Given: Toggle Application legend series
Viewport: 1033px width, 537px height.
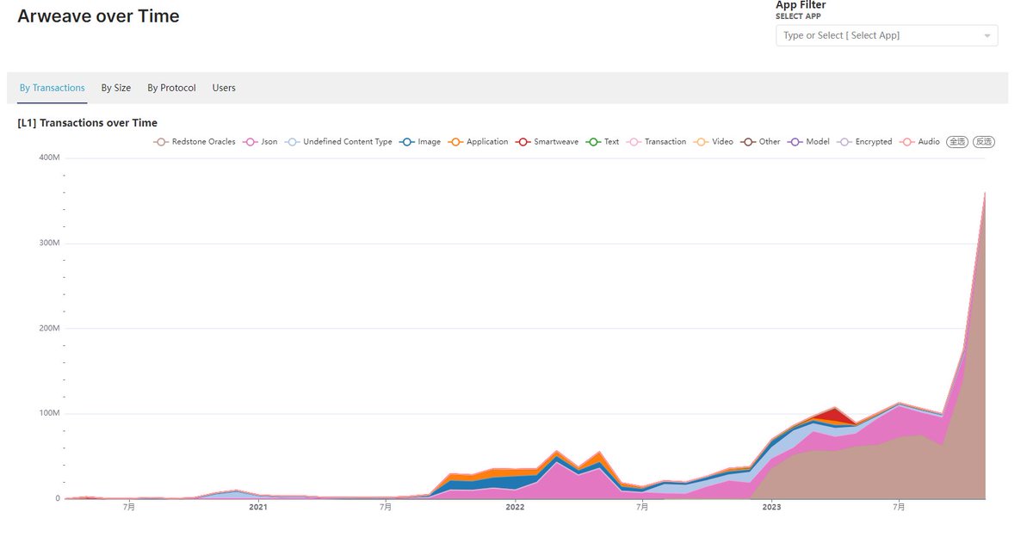Looking at the screenshot, I should pos(479,142).
